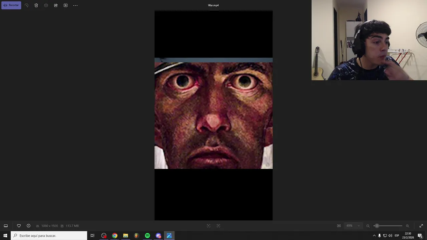Click the 1080 x 1920 dimensions text

(x=49, y=226)
